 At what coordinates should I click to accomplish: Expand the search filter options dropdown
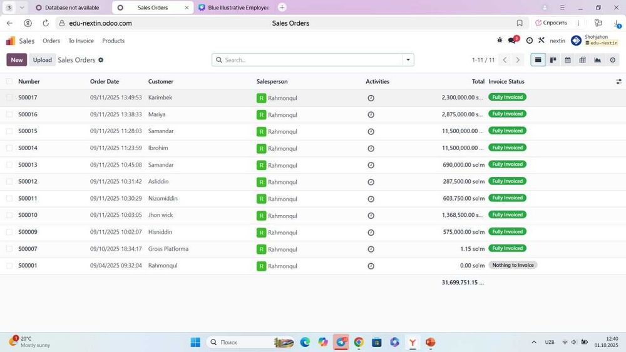[x=408, y=60]
